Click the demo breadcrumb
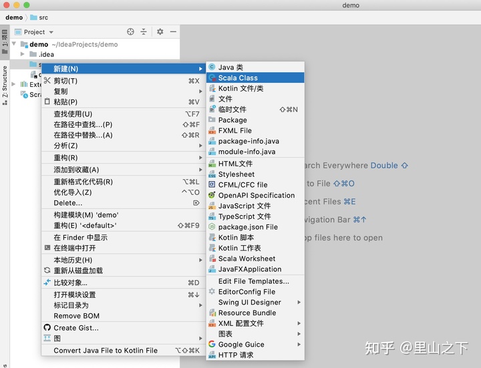This screenshot has width=481, height=368. [x=14, y=17]
